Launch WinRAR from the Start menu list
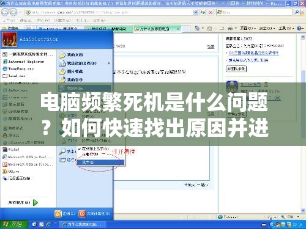 tap(11, 150)
